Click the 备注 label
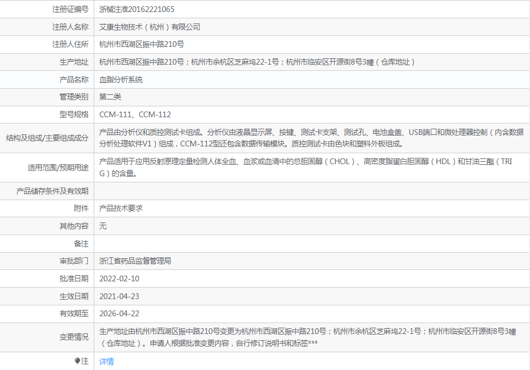Screen dimensions: 530x370 point(81,244)
